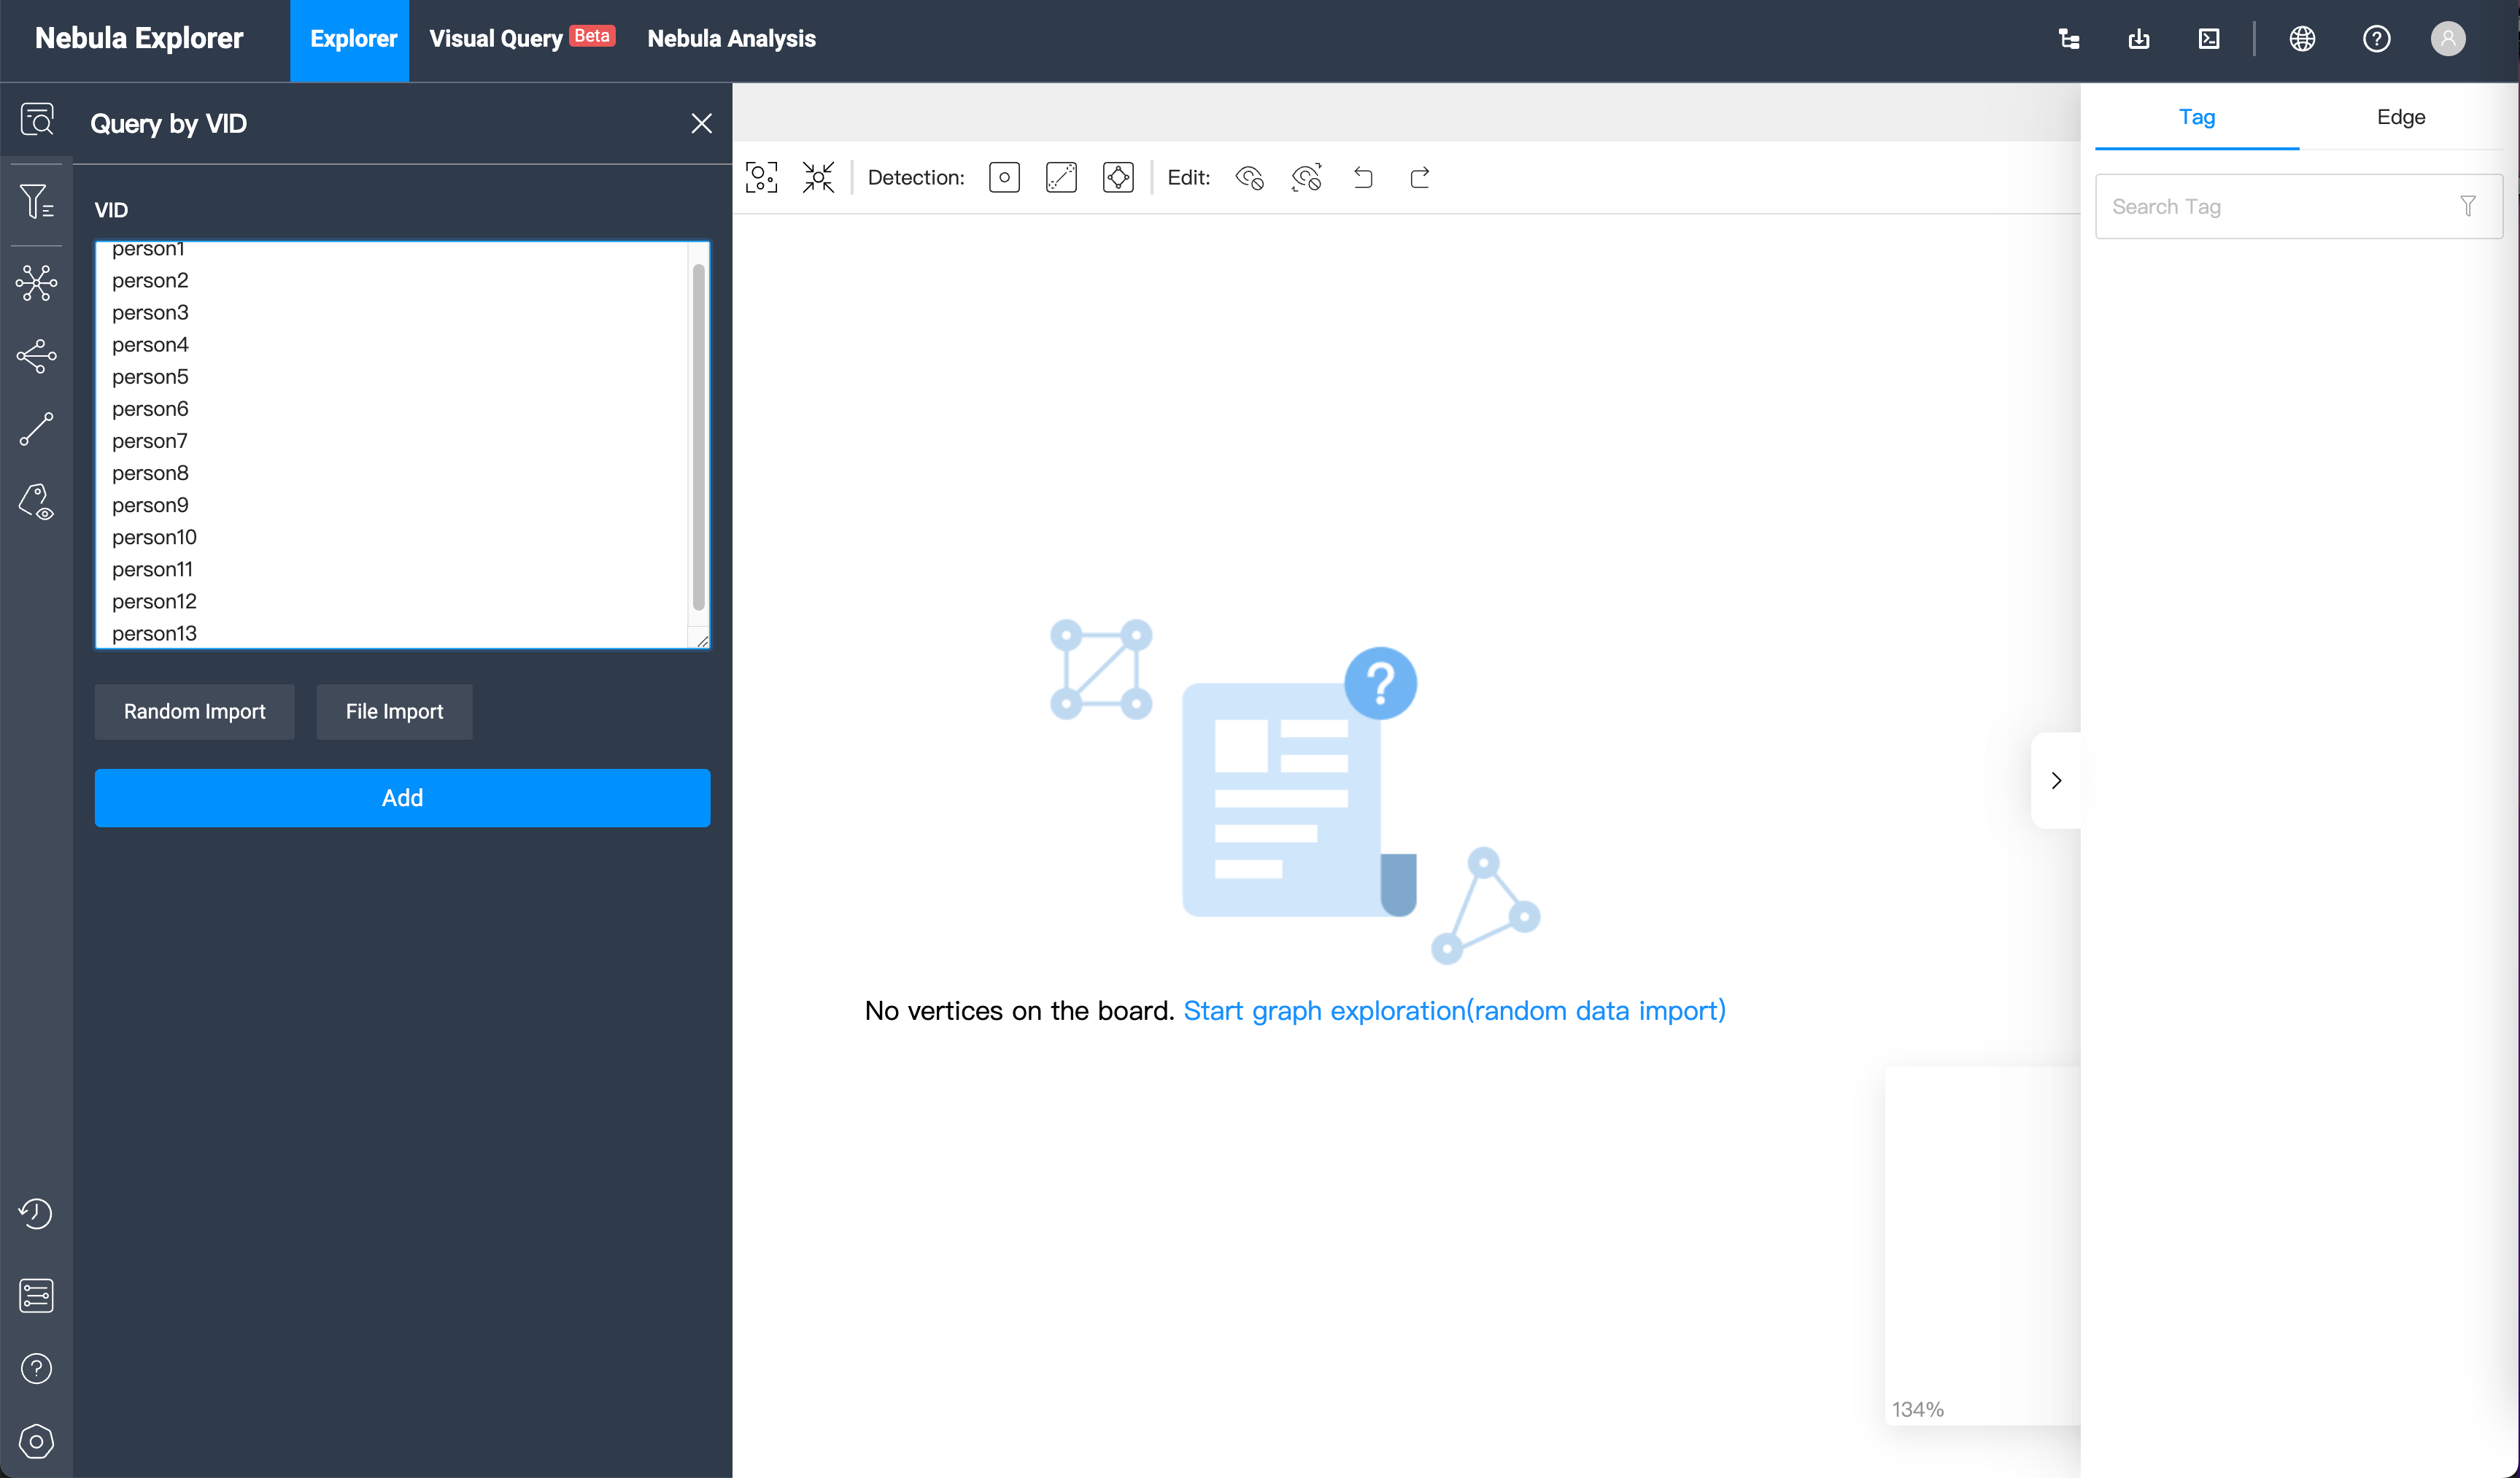Select the graph expand sidebar icon
The image size is (2520, 1478).
(37, 283)
